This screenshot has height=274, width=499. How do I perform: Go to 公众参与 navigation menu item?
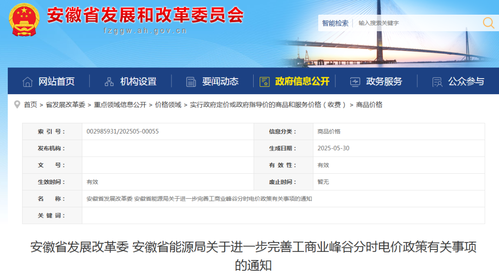point(466,82)
